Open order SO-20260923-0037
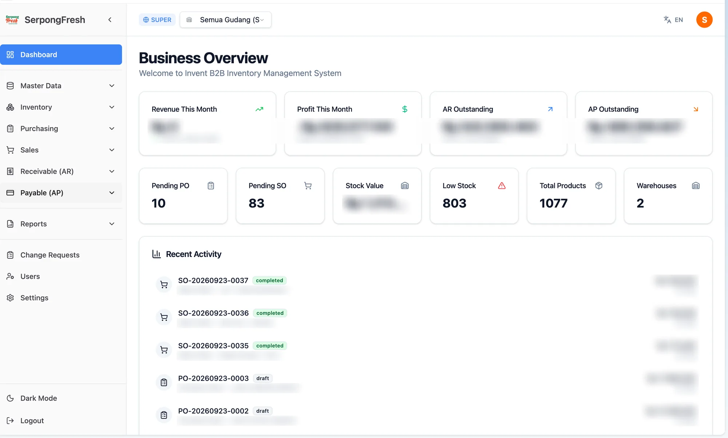The image size is (728, 438). tap(213, 281)
